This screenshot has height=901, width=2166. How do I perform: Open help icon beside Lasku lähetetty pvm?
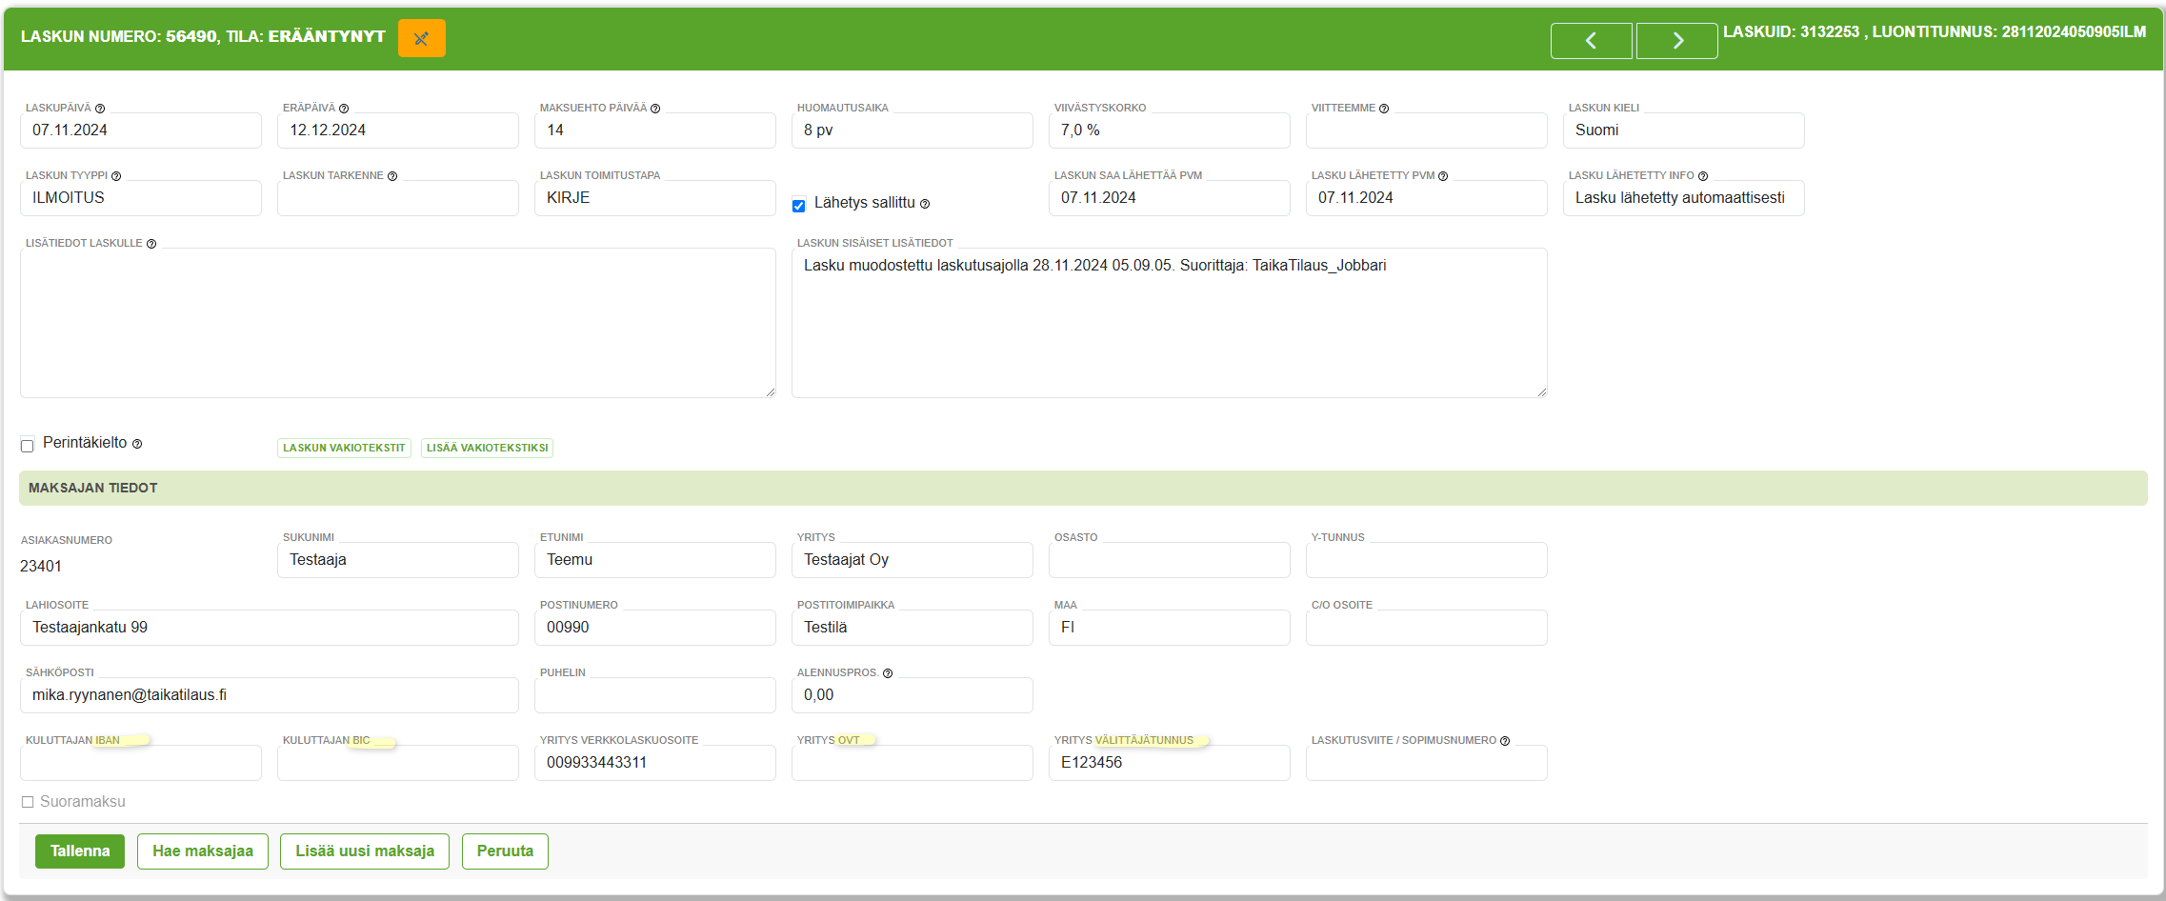1443,176
